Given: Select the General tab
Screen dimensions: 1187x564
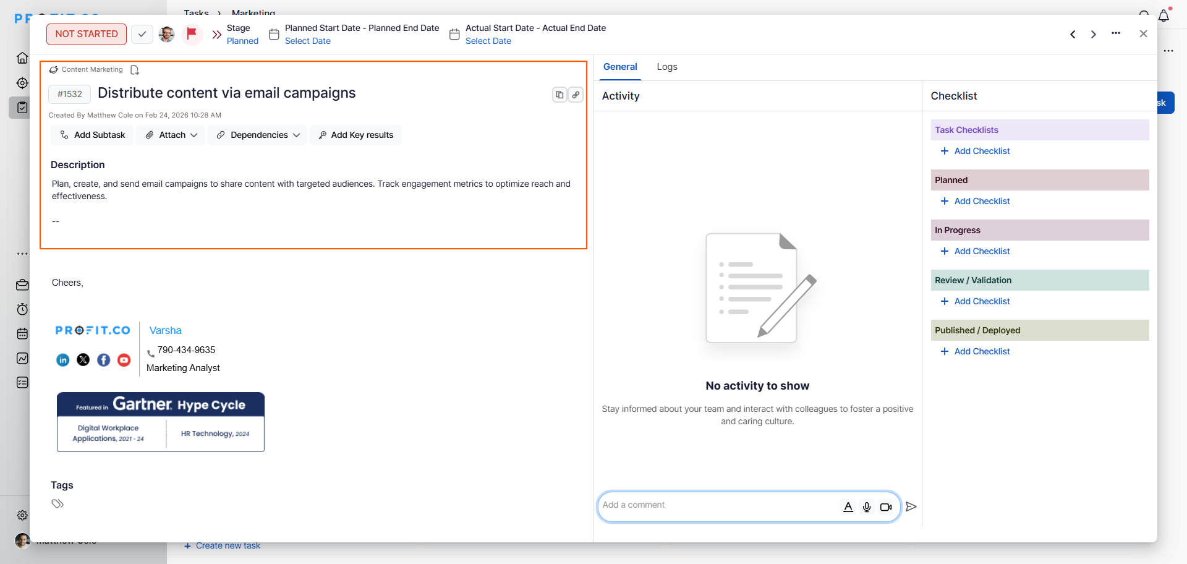Looking at the screenshot, I should 620,67.
